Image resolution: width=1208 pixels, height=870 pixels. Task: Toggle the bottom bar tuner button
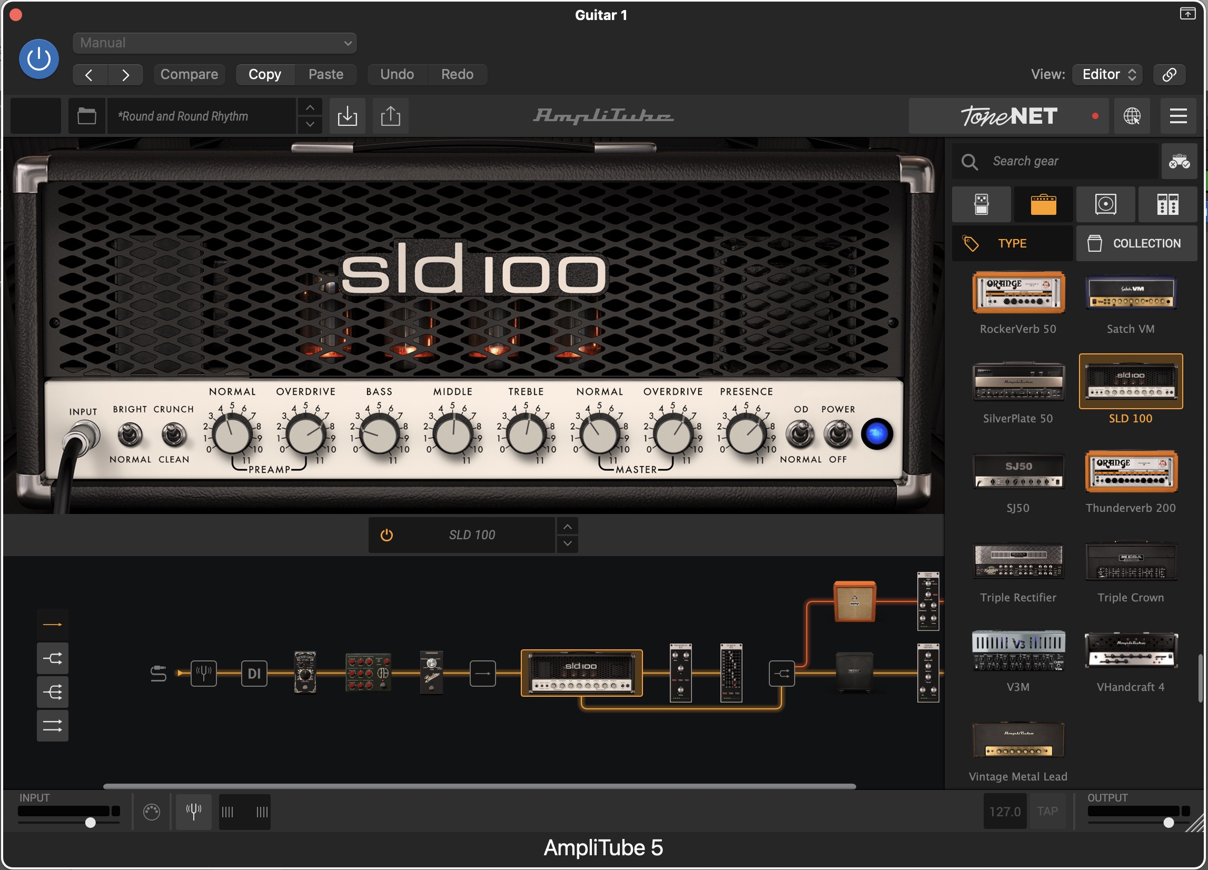tap(193, 812)
